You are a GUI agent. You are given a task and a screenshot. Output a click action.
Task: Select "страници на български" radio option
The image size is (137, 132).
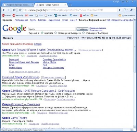click(55, 33)
